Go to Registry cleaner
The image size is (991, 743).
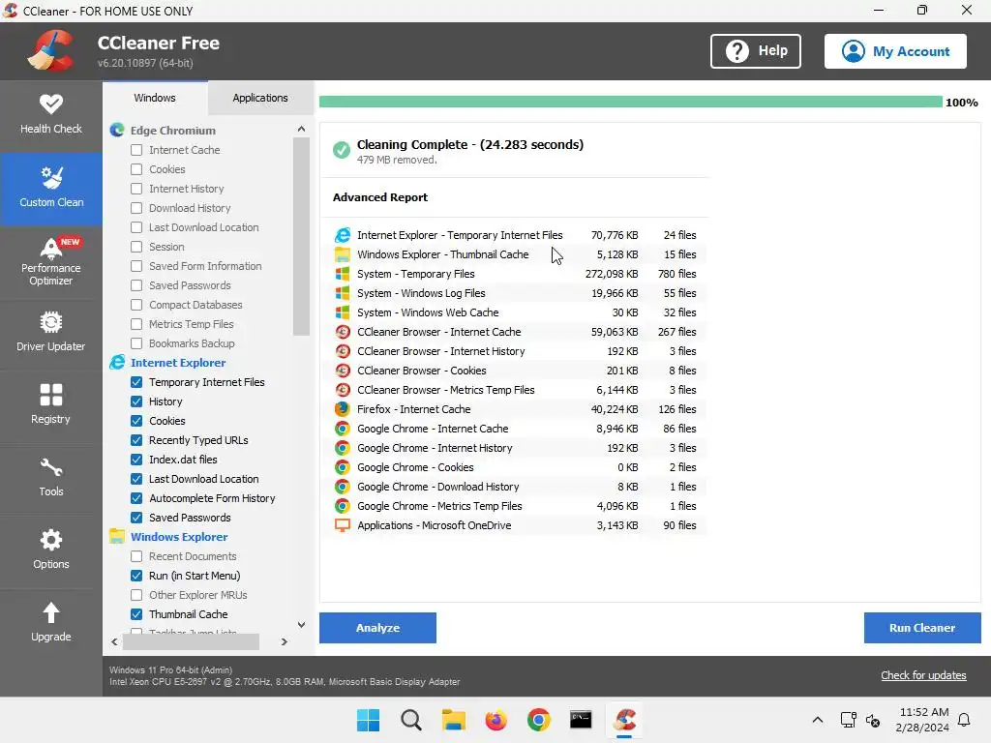click(x=50, y=405)
